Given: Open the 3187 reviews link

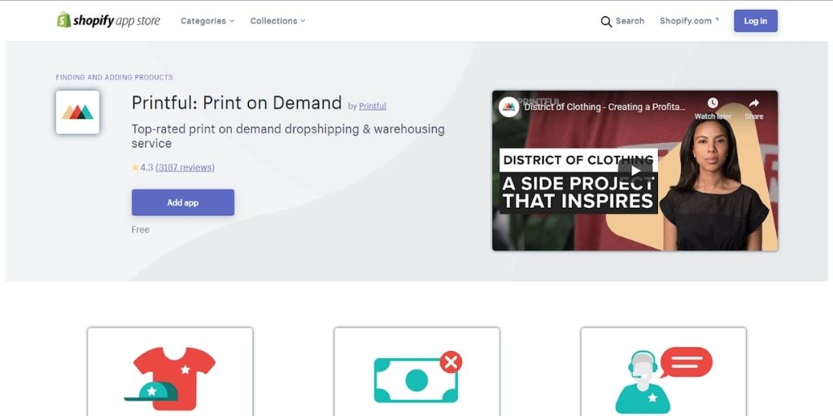Looking at the screenshot, I should click(x=185, y=167).
